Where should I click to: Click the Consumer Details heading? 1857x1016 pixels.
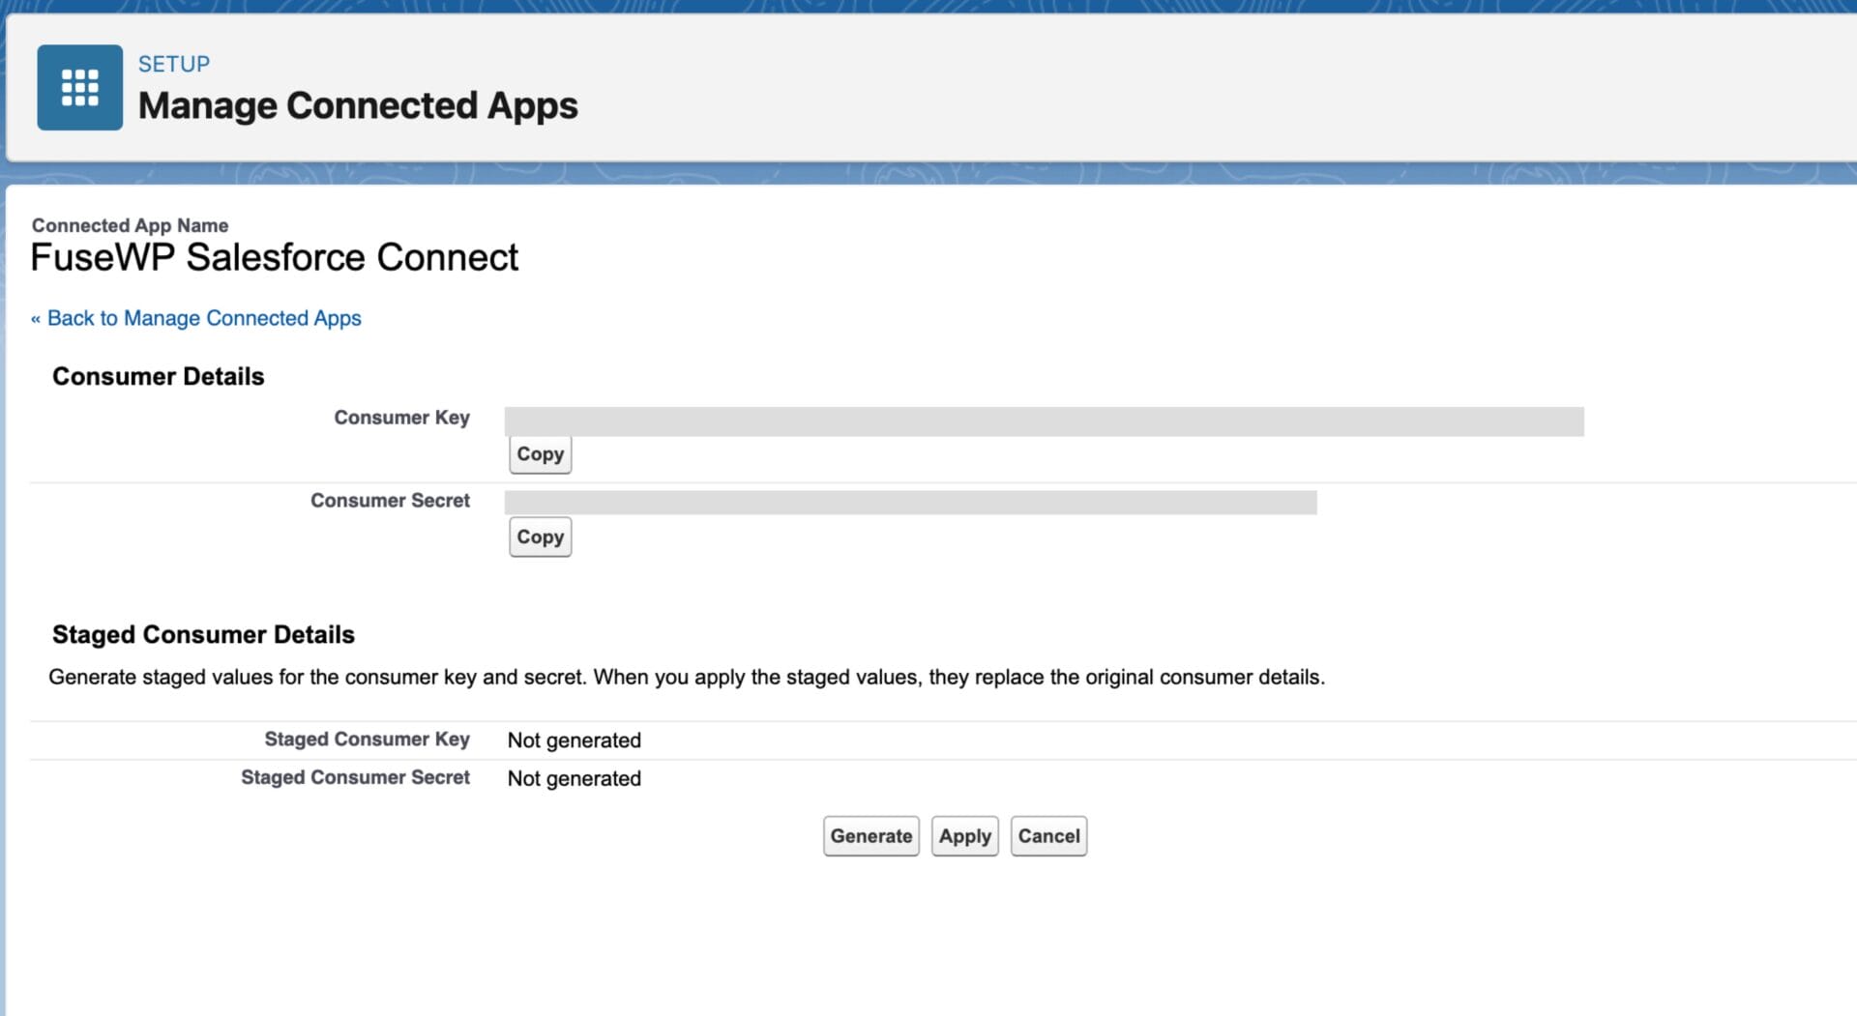pyautogui.click(x=158, y=376)
